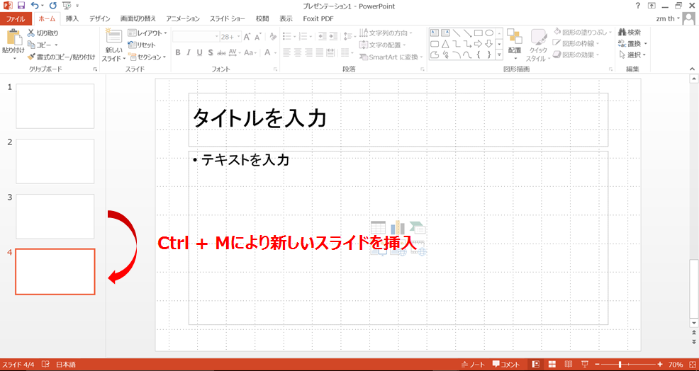Select the straight line shape in gallery

pyautogui.click(x=457, y=33)
